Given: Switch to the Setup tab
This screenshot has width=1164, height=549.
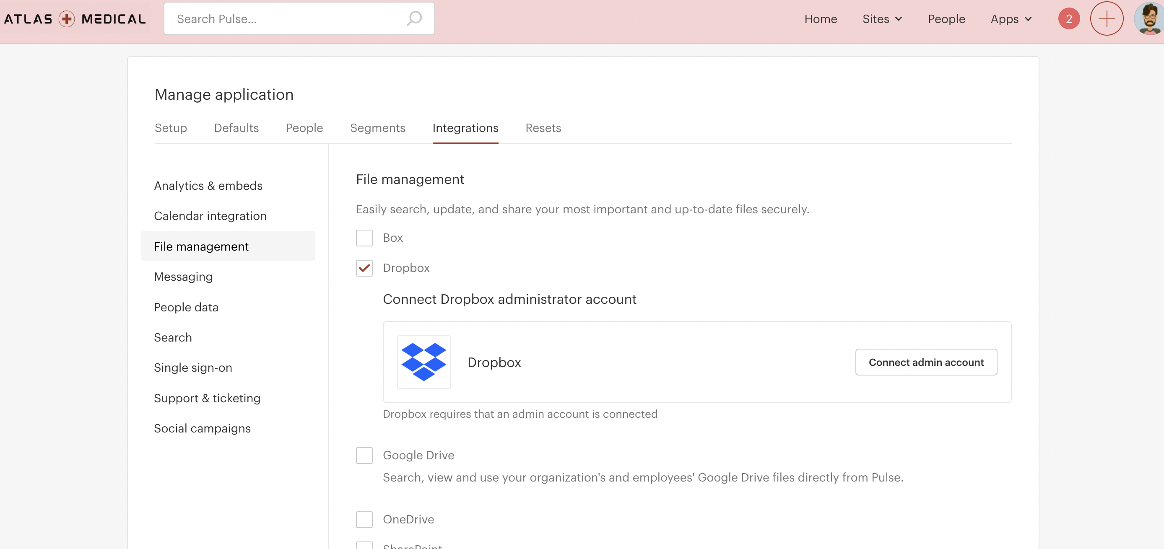Looking at the screenshot, I should point(171,128).
